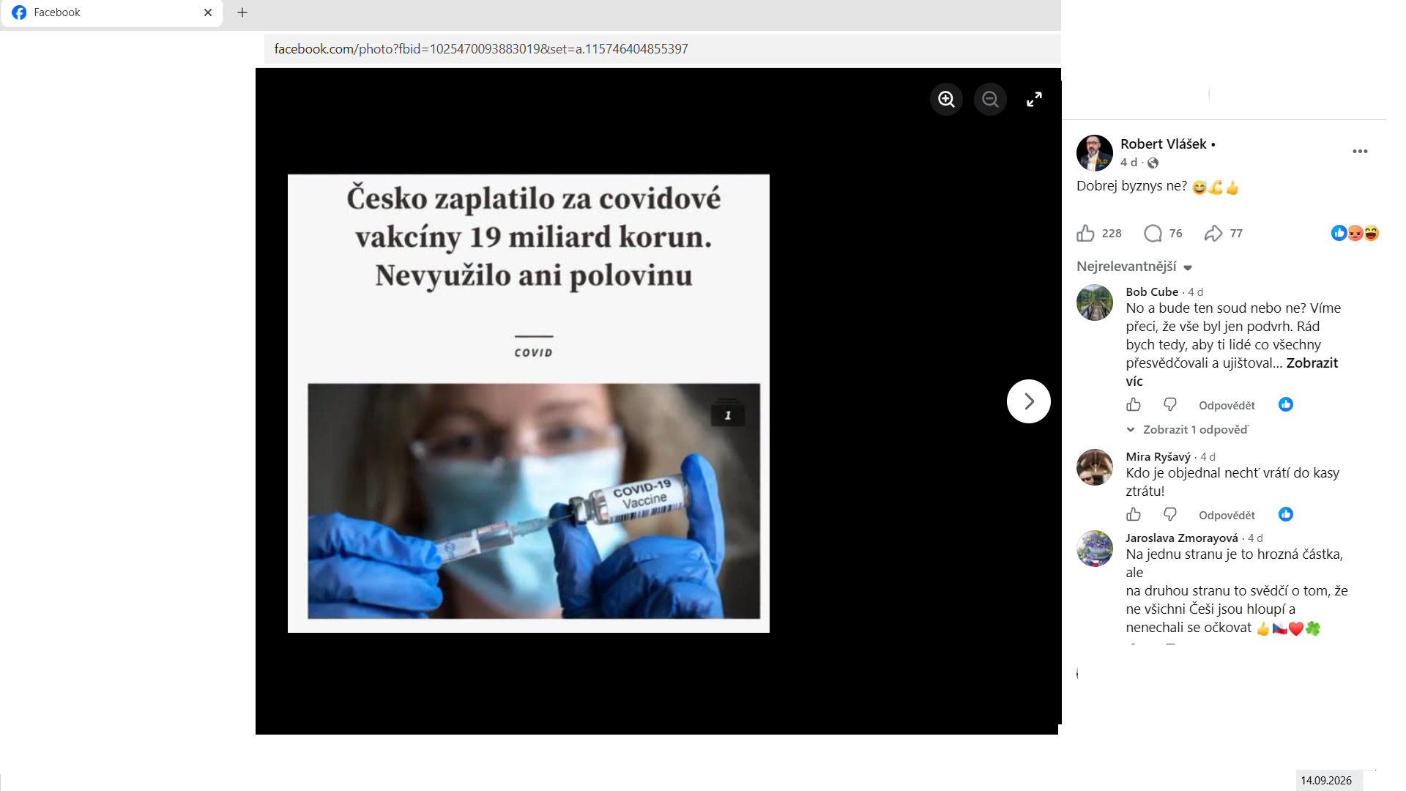Like the post thumbs-up icon
The height and width of the screenshot is (791, 1406).
coord(1085,233)
